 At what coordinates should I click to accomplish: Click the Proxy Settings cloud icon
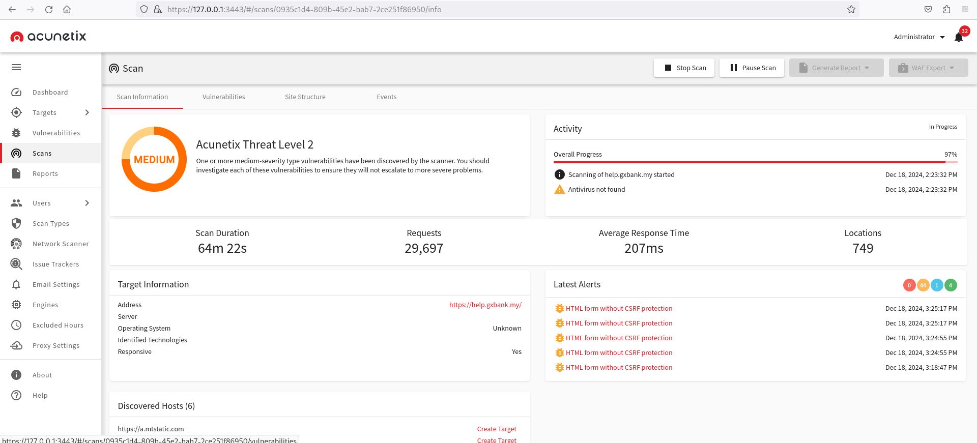point(16,345)
